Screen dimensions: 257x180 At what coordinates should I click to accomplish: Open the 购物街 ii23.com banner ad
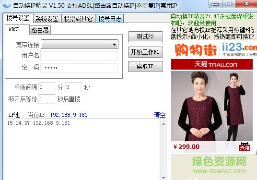[x=214, y=49]
